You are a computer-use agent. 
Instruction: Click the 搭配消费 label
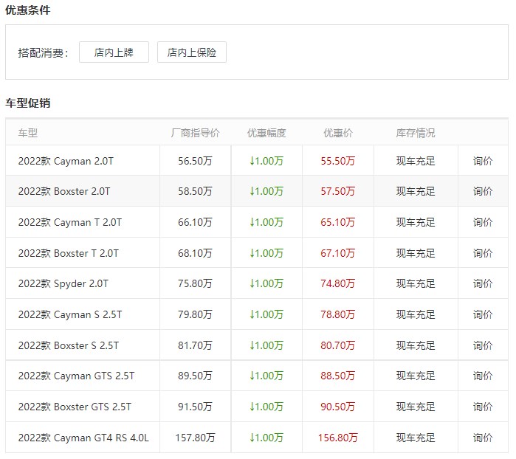point(43,52)
